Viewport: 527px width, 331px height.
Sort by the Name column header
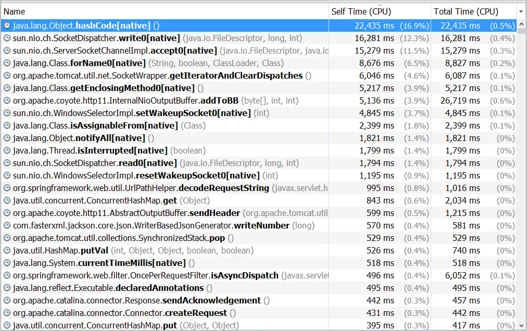pos(165,12)
